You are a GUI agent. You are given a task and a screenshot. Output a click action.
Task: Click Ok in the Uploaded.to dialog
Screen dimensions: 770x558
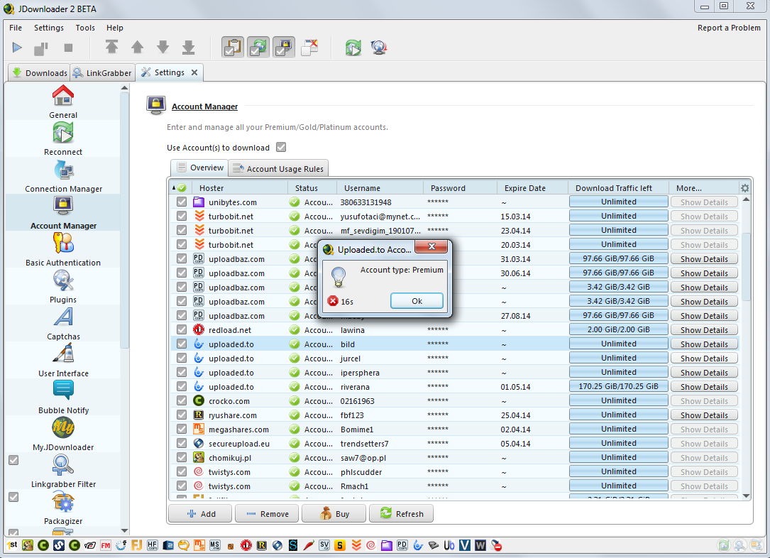(417, 301)
